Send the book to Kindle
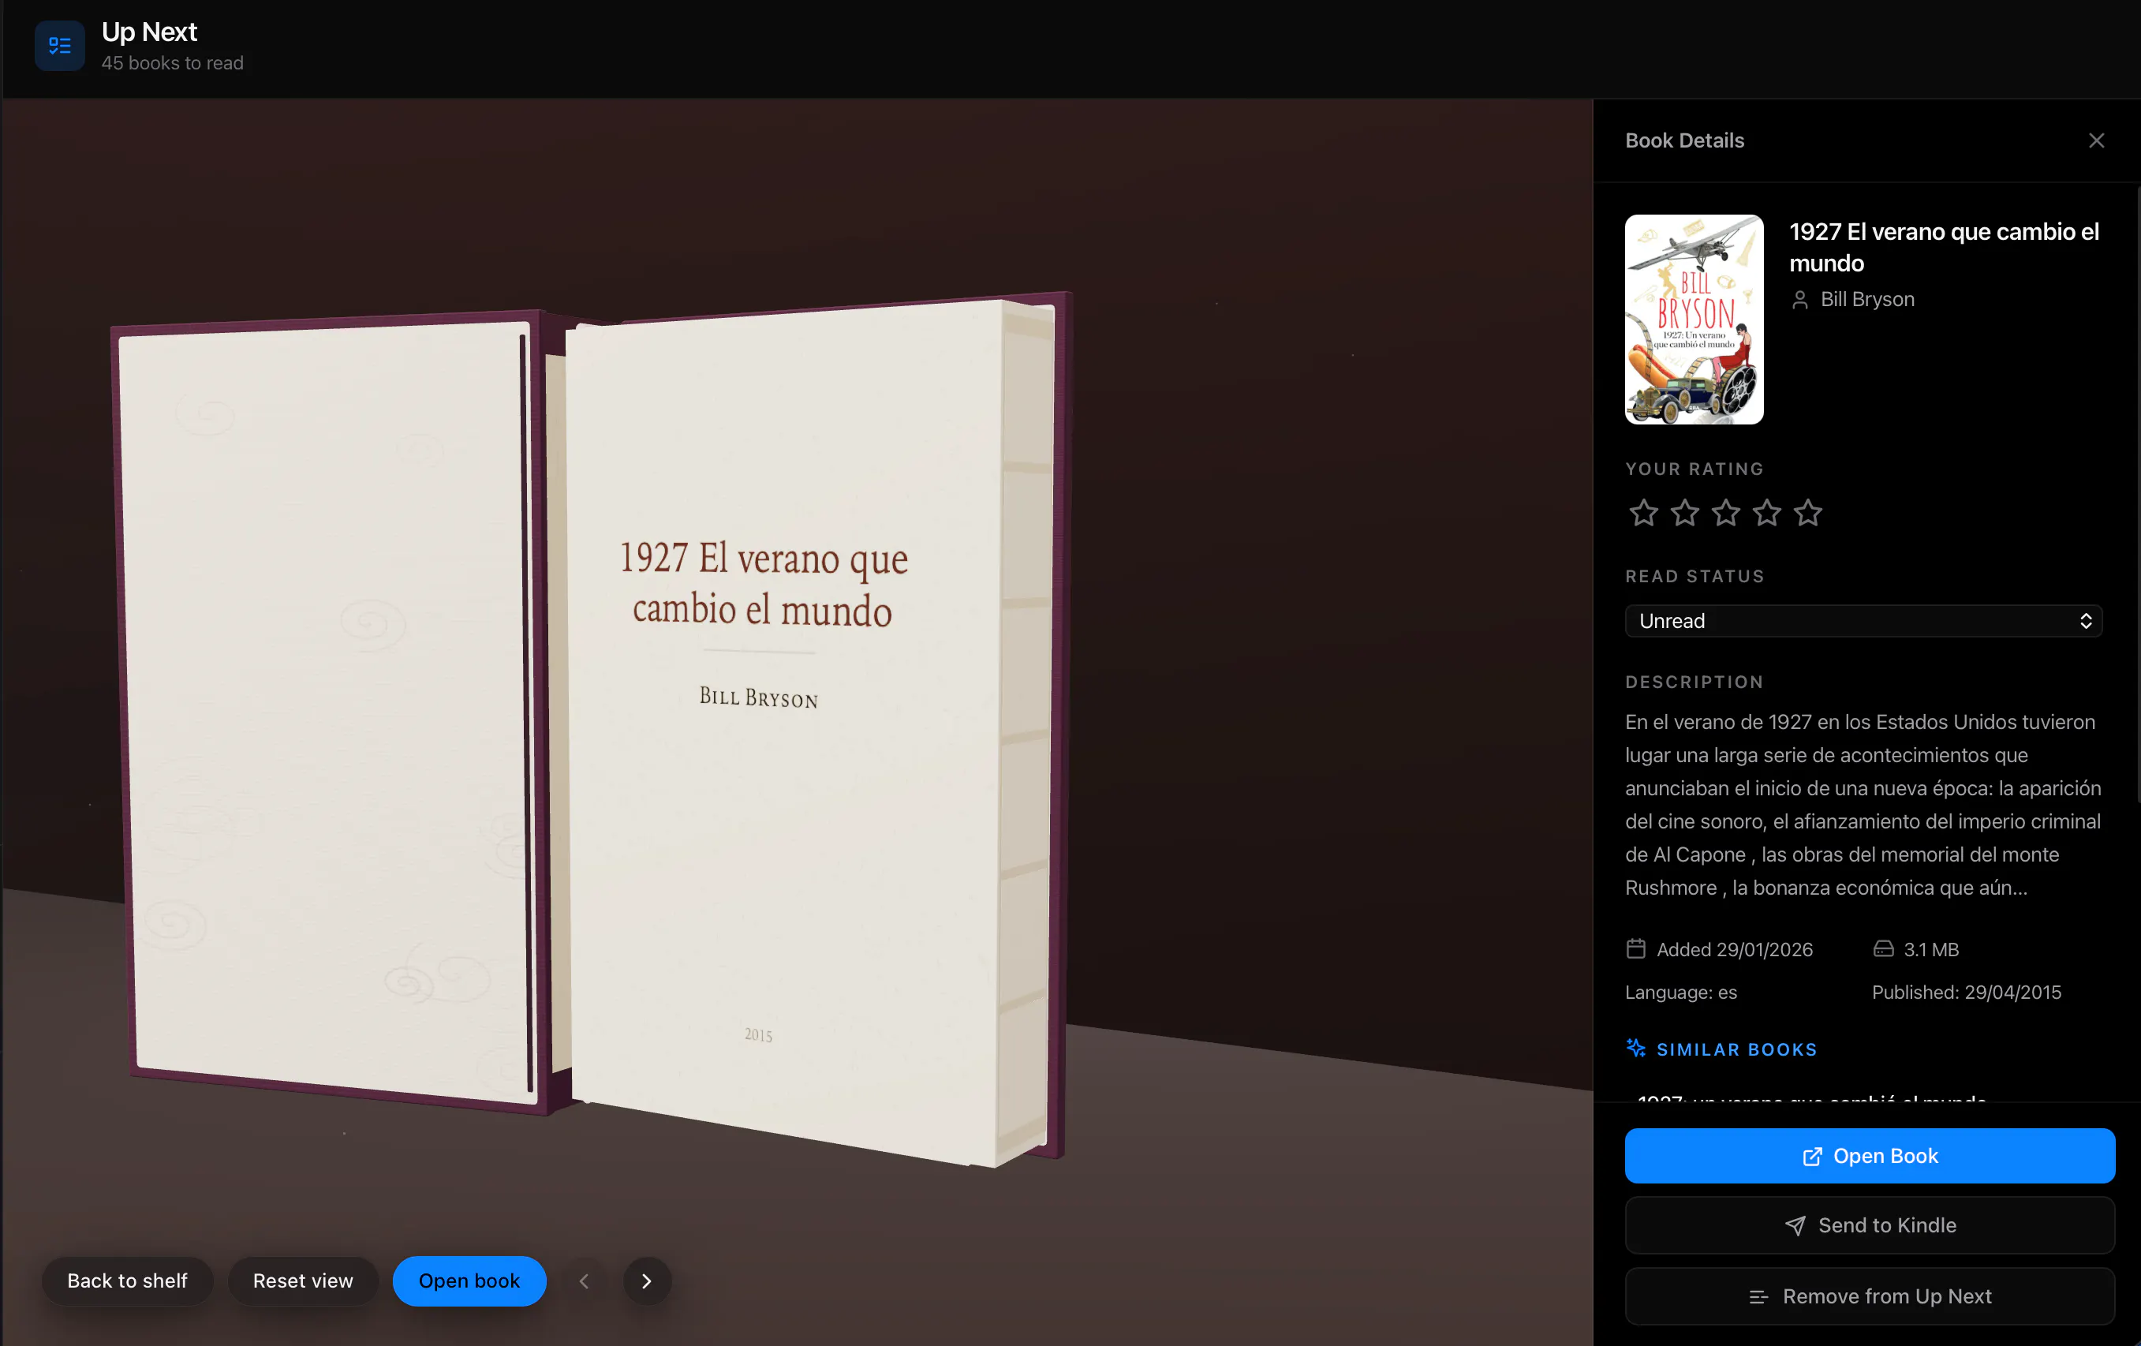This screenshot has width=2141, height=1346. tap(1869, 1224)
